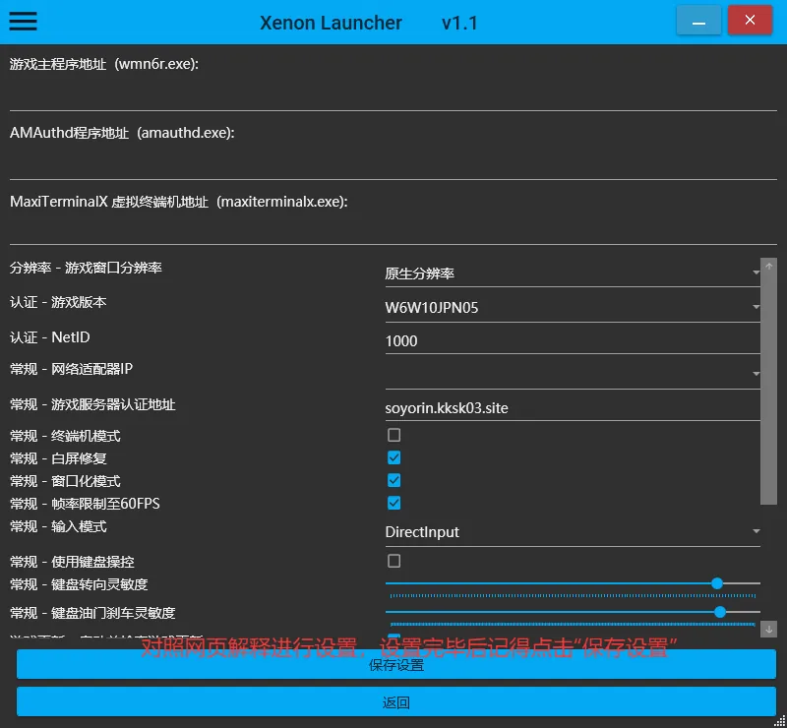Click the NetID field containing 1000
Screen dimensions: 787x728
(x=573, y=341)
